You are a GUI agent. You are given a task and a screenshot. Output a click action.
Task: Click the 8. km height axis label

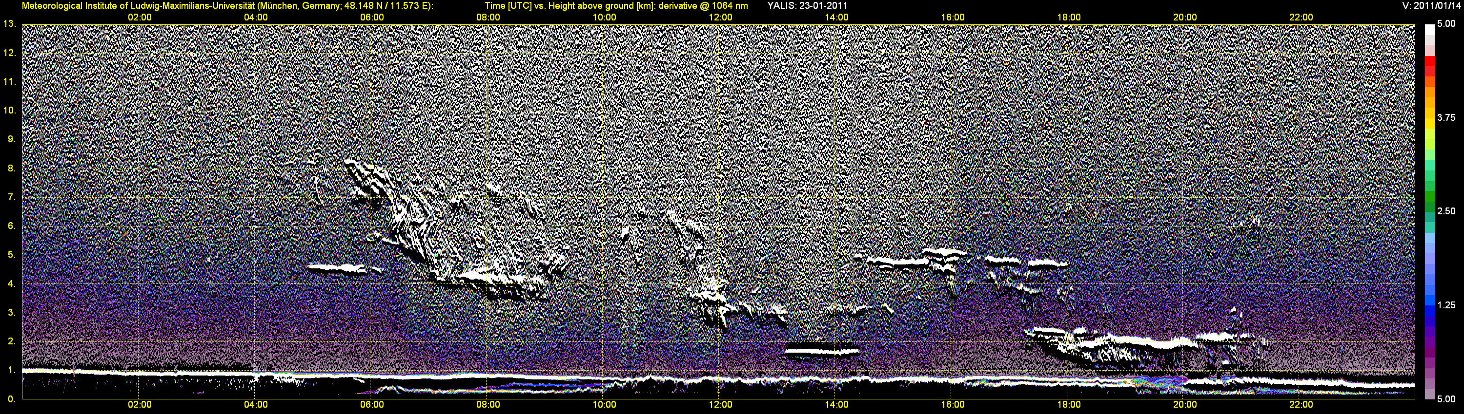(x=11, y=168)
